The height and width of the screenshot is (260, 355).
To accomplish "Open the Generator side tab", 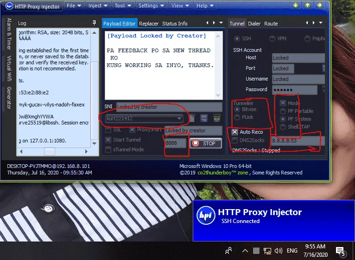I will point(9,98).
